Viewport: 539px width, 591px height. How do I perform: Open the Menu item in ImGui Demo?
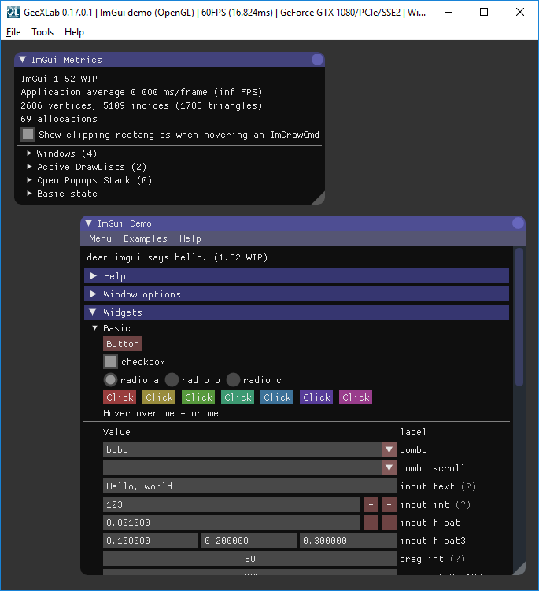[x=100, y=238]
